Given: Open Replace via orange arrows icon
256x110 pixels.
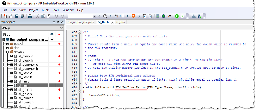Looking at the screenshot, I should (116, 16).
